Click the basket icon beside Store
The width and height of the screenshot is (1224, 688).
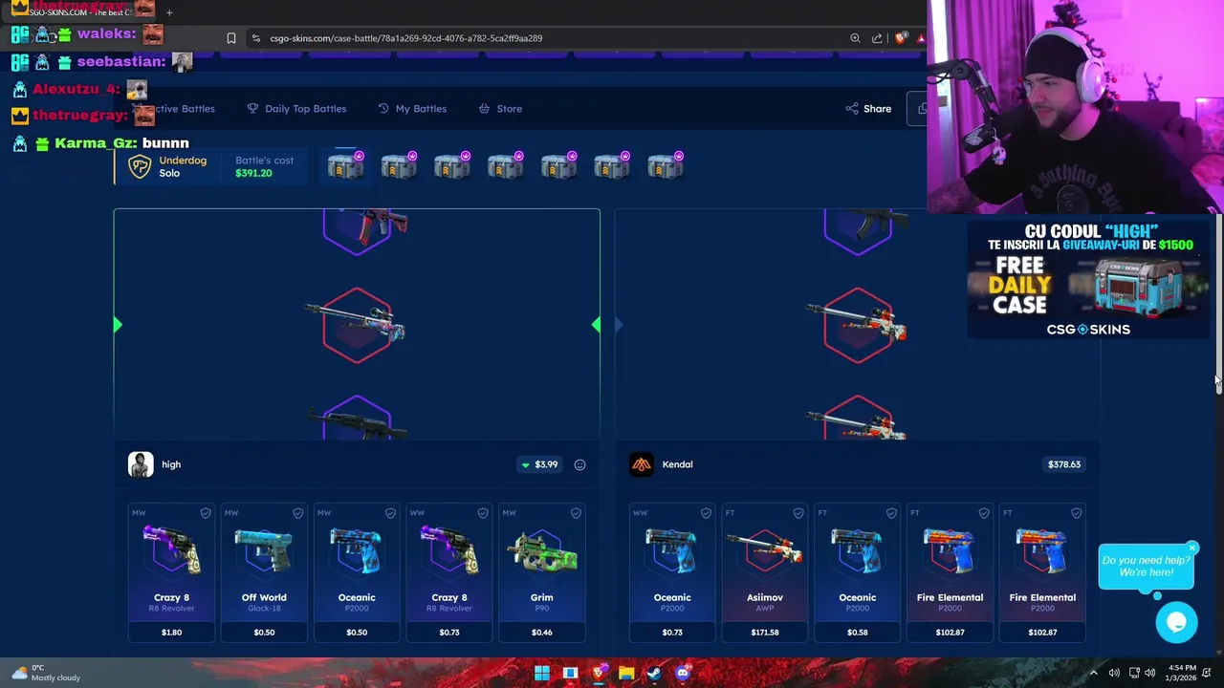tap(484, 109)
